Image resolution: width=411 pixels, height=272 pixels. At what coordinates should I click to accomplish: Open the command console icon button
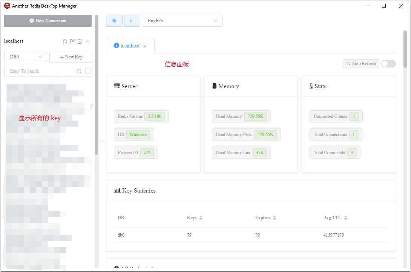(x=132, y=21)
